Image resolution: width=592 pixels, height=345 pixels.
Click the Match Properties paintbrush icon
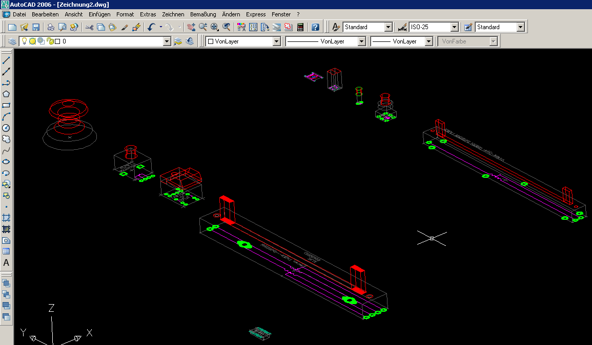tap(124, 27)
